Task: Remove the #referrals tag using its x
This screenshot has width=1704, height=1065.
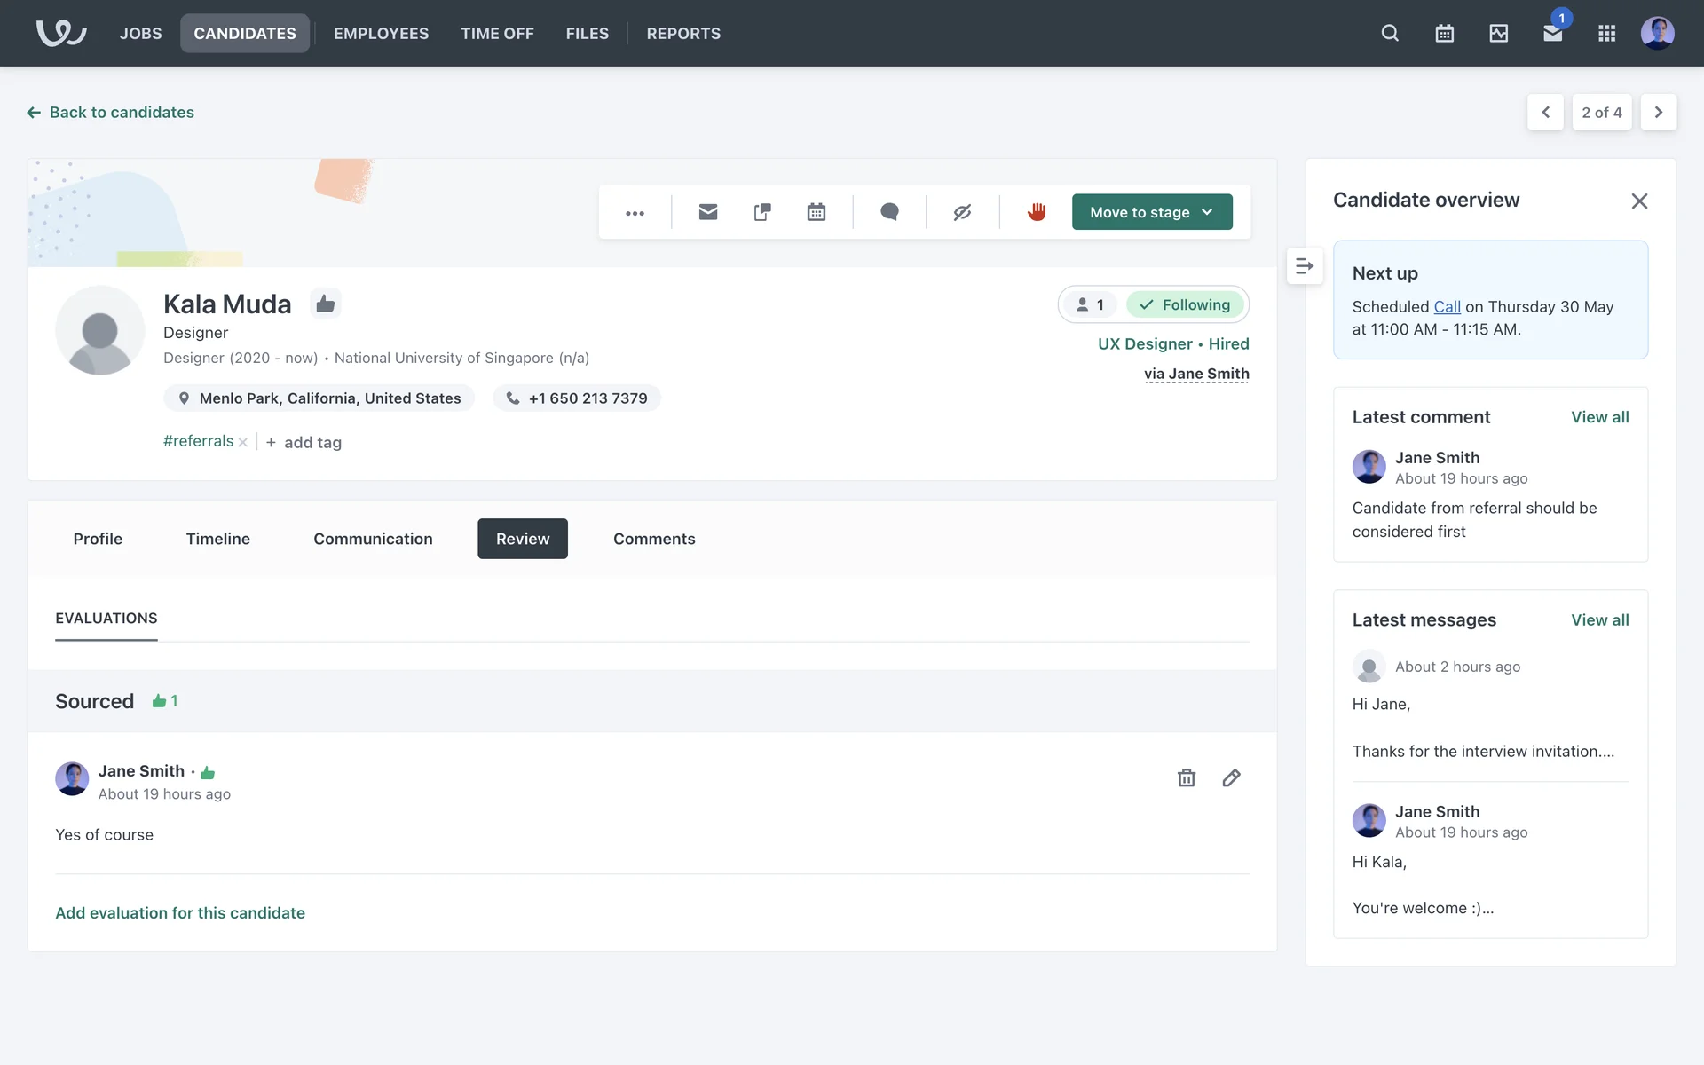Action: 243,442
